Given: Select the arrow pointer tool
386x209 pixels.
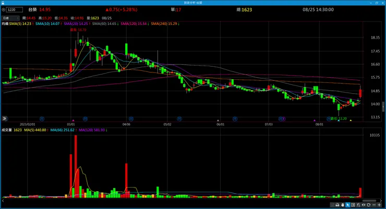Looking at the screenshot, I should click(x=347, y=205).
